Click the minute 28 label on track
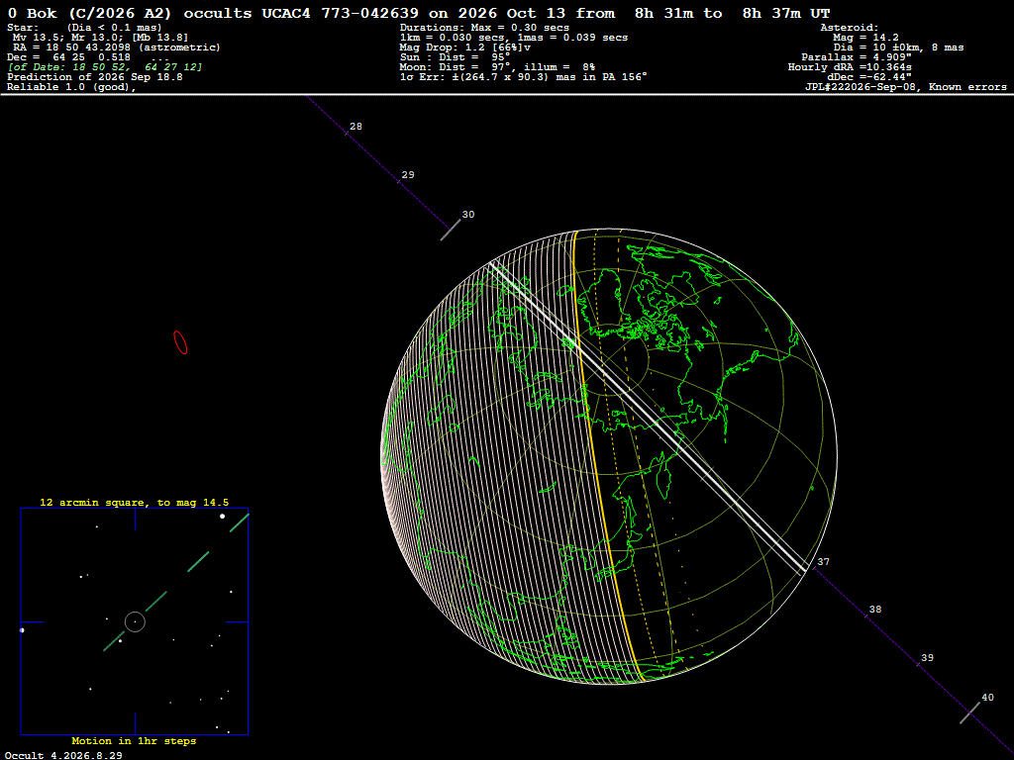The image size is (1014, 760). [355, 126]
